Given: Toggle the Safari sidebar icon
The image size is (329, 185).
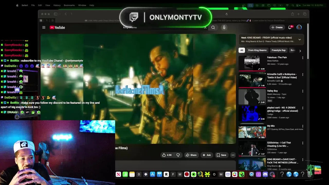Looking at the screenshot, I should click(56, 14).
